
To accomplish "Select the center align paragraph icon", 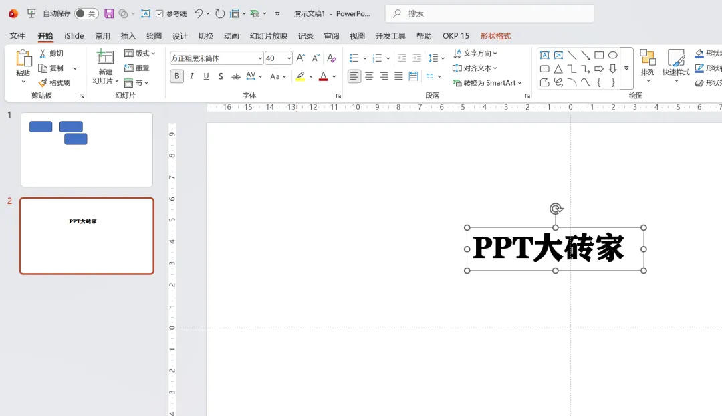I will [x=369, y=76].
